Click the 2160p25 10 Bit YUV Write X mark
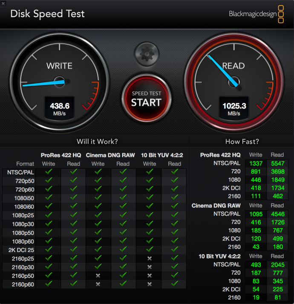Screen dimensions: 294x304 click(150, 258)
